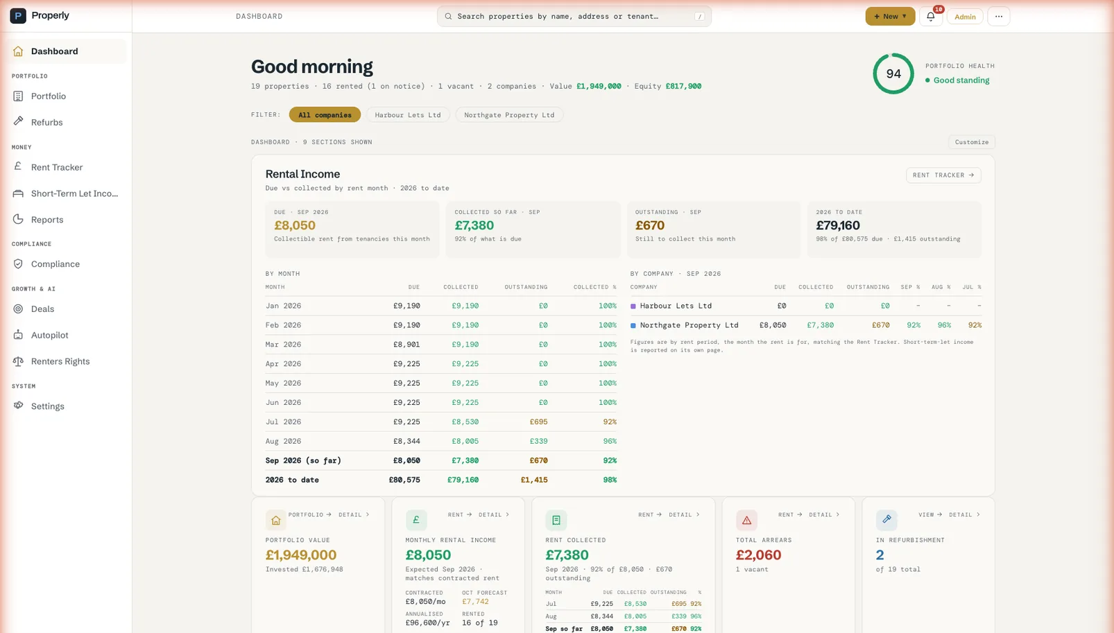Click the Autopilot robot icon
Image resolution: width=1114 pixels, height=633 pixels.
click(18, 335)
